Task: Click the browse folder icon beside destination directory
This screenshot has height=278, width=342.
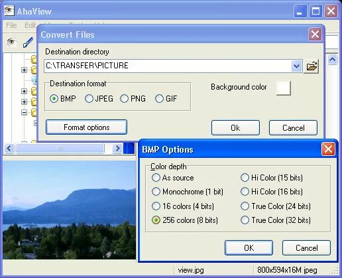Action: pyautogui.click(x=312, y=66)
